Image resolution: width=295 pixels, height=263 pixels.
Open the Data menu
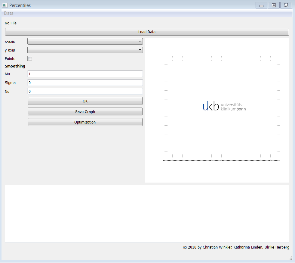9,13
